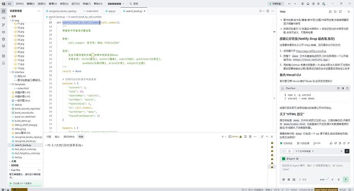Switch to index.html editor tab
This screenshot has height=191, width=354.
pyautogui.click(x=91, y=11)
